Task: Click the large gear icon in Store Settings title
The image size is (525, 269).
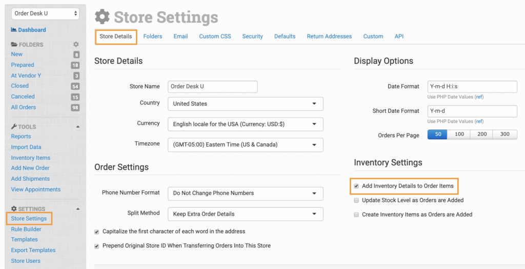Action: click(x=103, y=17)
